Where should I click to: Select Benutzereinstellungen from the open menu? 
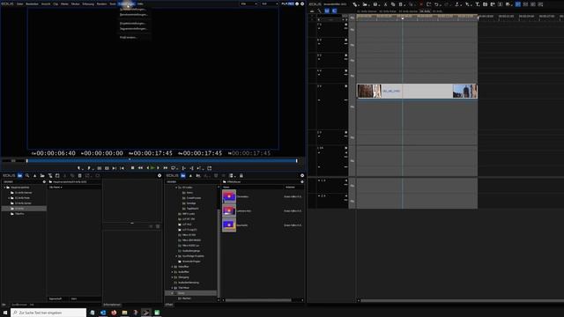133,15
